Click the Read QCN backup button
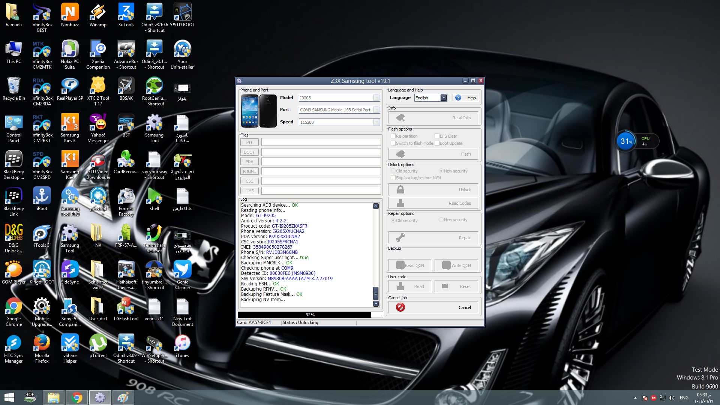720x405 pixels. coord(410,265)
